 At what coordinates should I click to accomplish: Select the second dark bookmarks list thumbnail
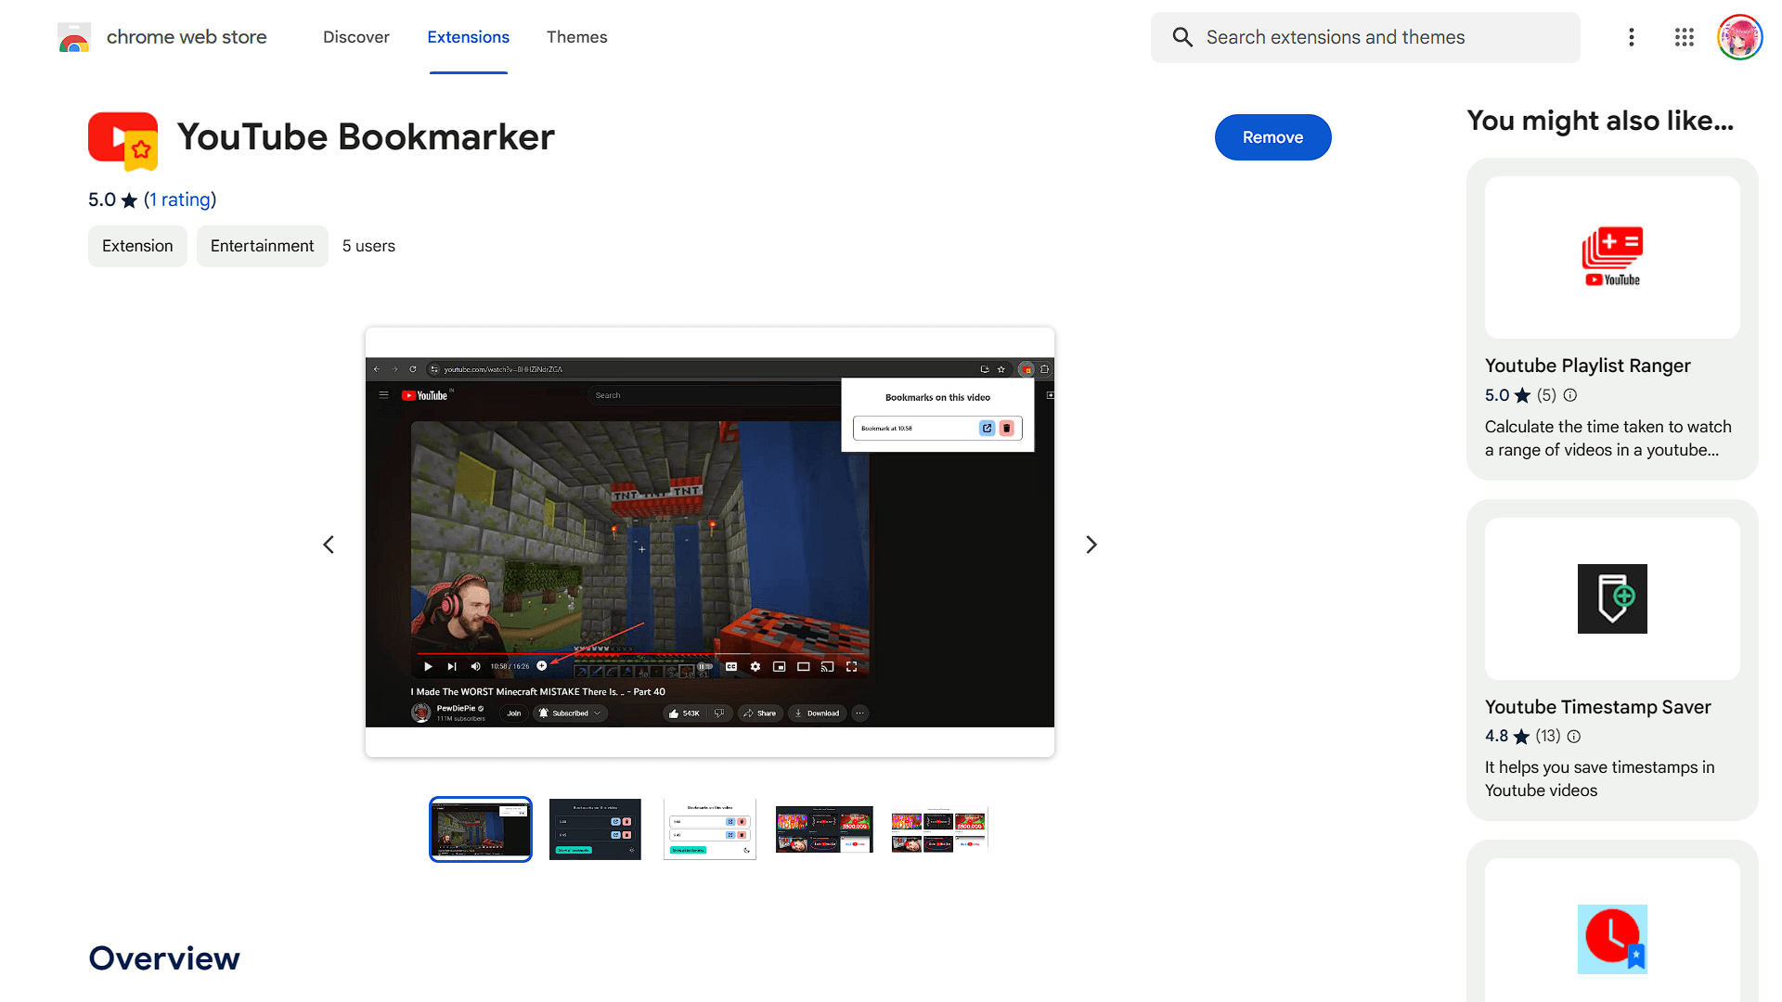595,829
